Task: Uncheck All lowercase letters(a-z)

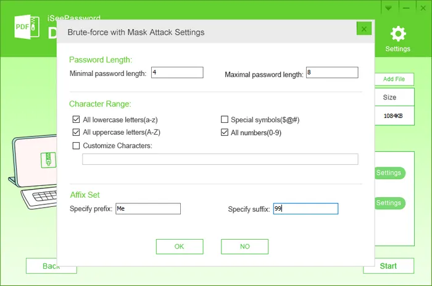Action: click(x=76, y=119)
